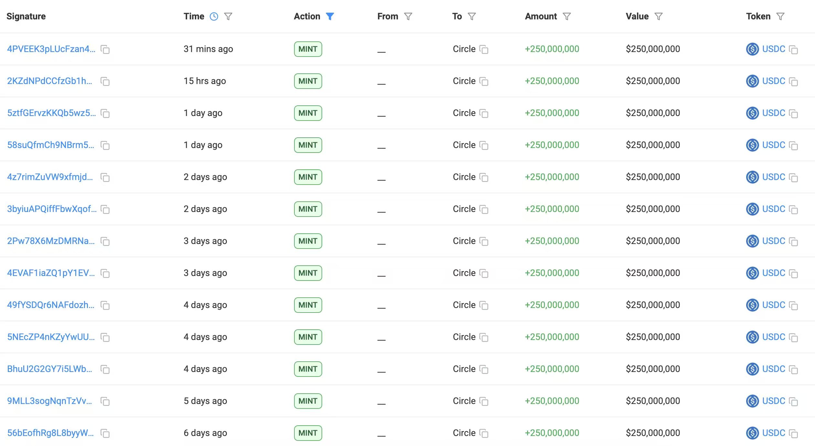The width and height of the screenshot is (815, 446).
Task: Copy signature 4PVEEK3pLUcFzan4
Action: pos(105,49)
